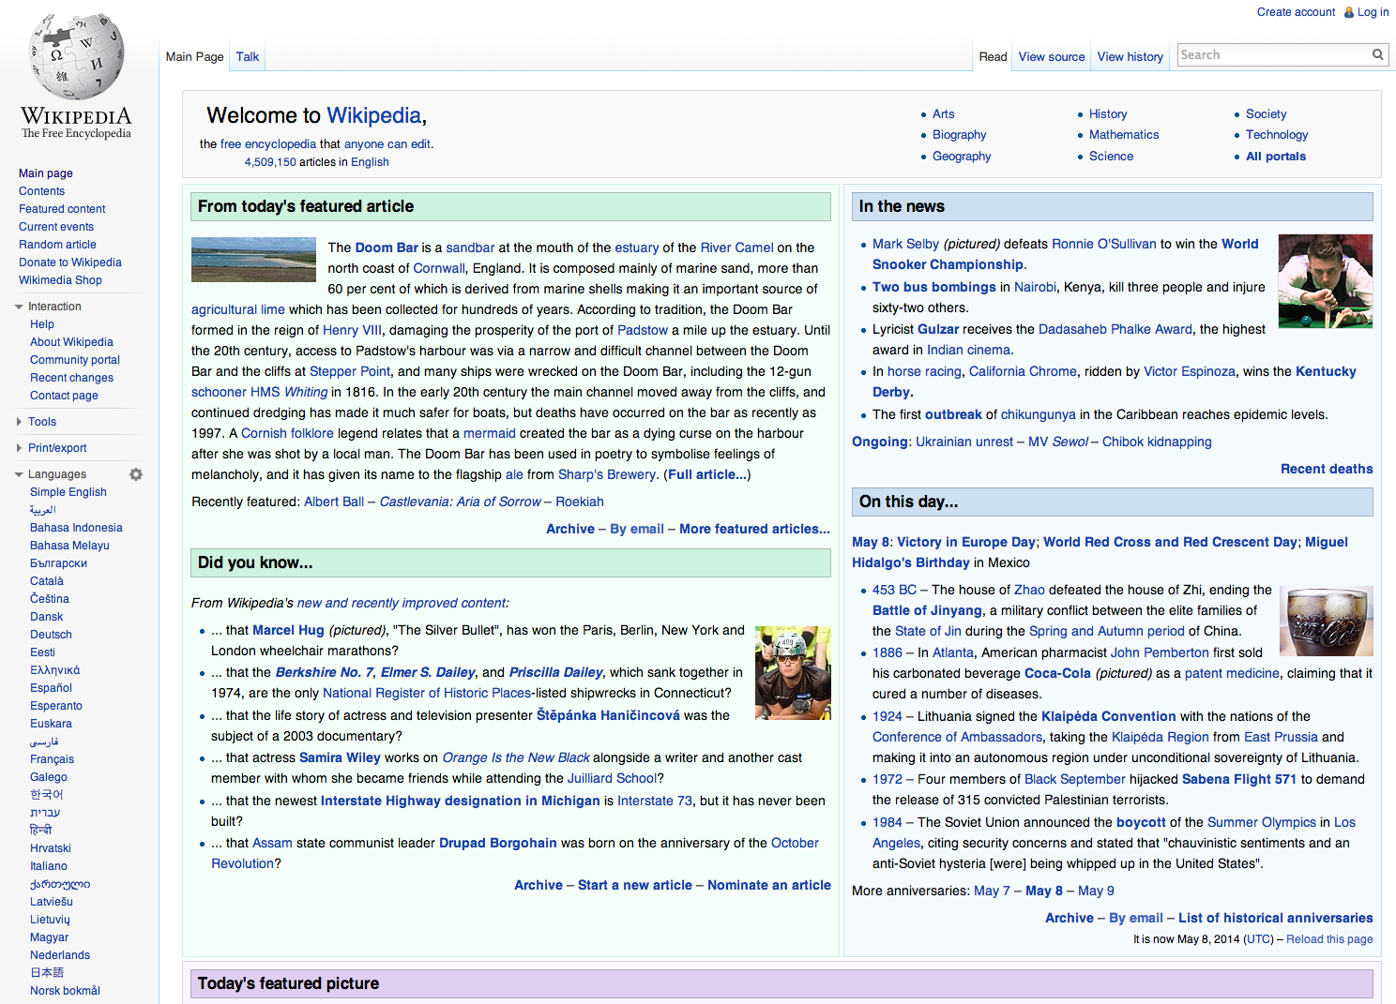The image size is (1396, 1004).
Task: Open the Languages settings gear
Action: pyautogui.click(x=136, y=474)
